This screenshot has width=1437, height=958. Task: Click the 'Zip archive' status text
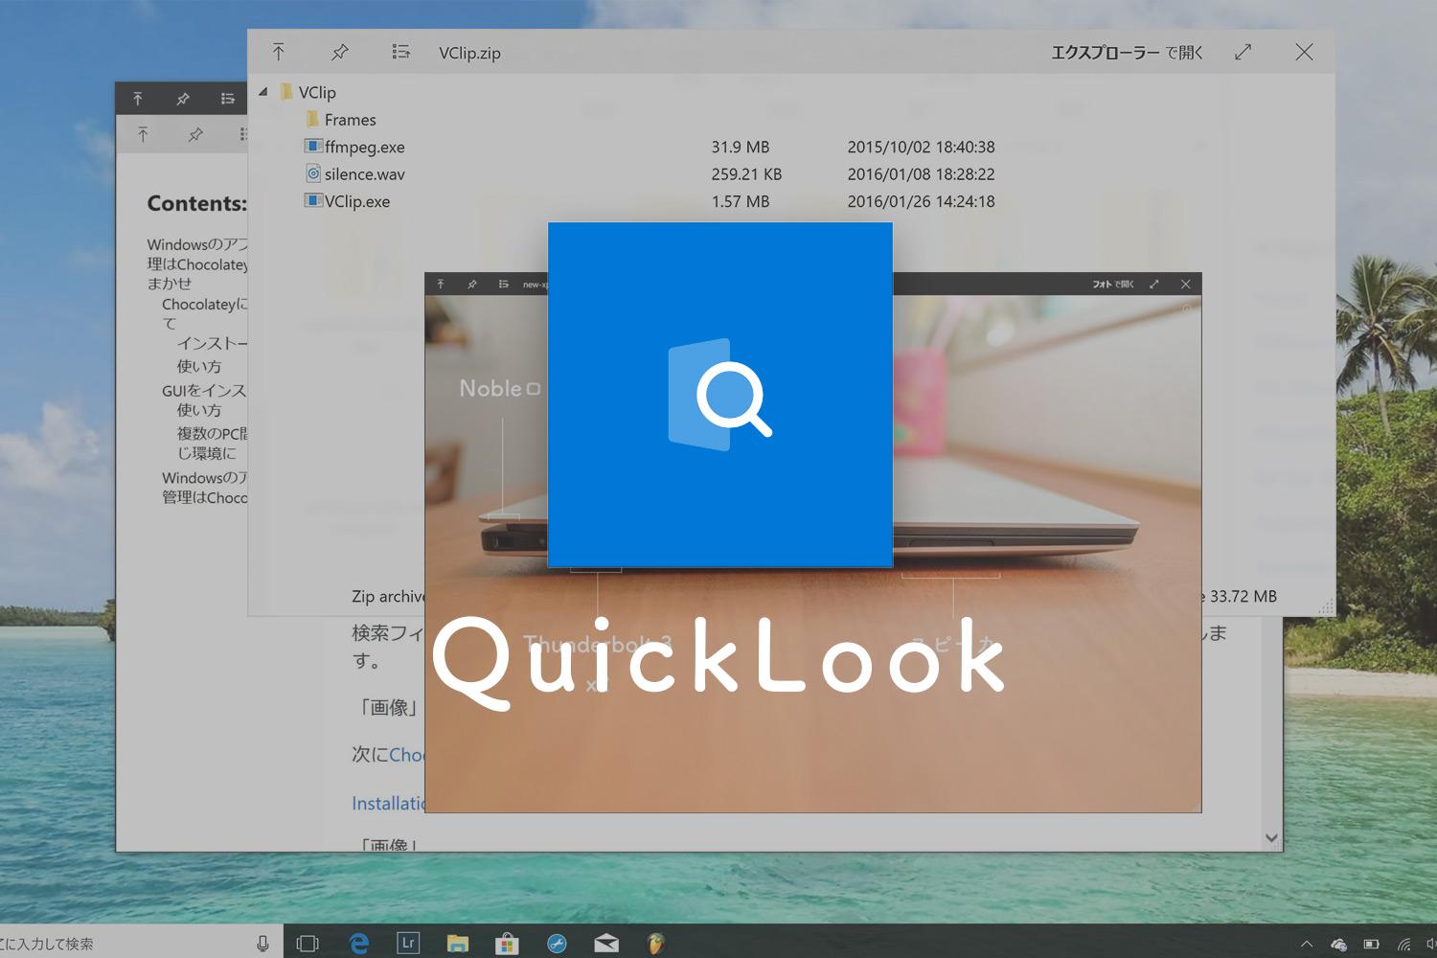pos(389,596)
